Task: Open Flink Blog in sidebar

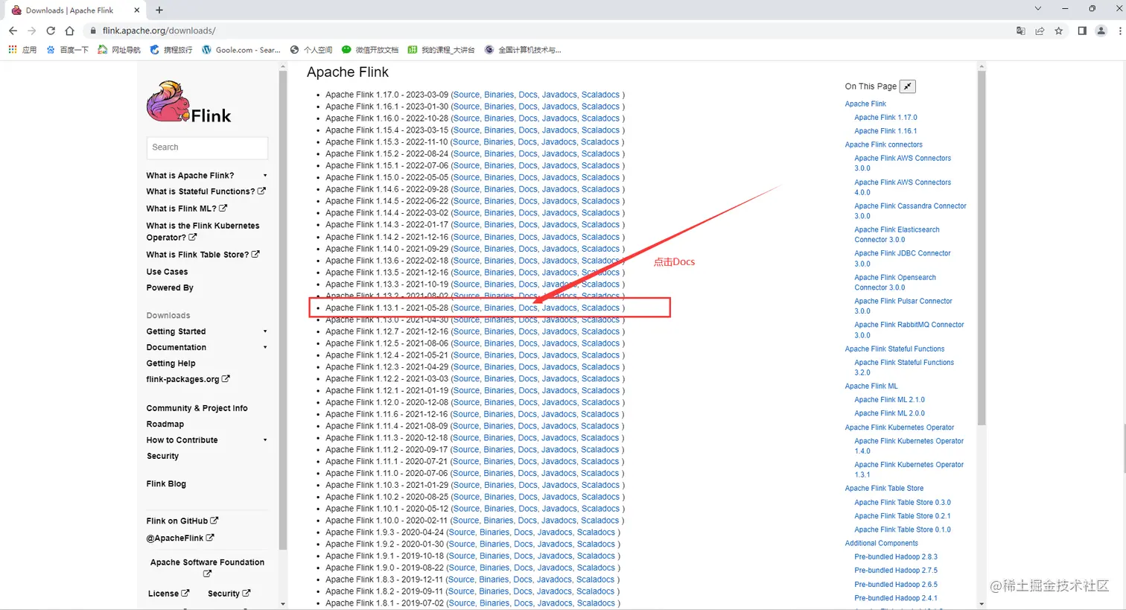Action: pyautogui.click(x=166, y=483)
